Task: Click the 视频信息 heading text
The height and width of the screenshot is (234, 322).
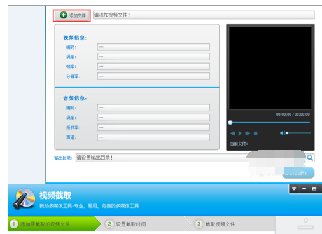Action: (75, 38)
